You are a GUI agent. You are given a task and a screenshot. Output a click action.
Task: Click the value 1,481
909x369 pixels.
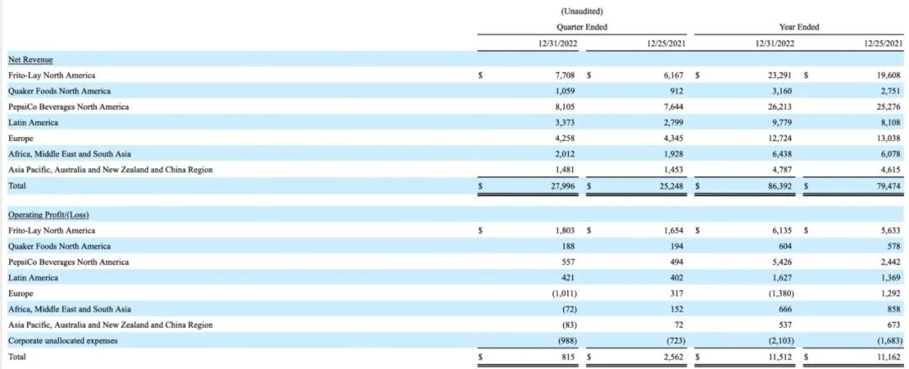(567, 170)
